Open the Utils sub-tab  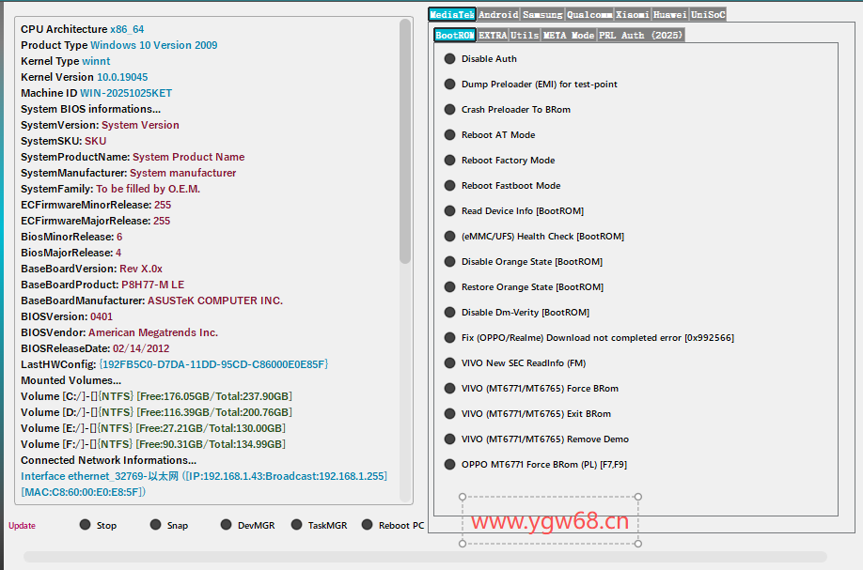pos(525,35)
